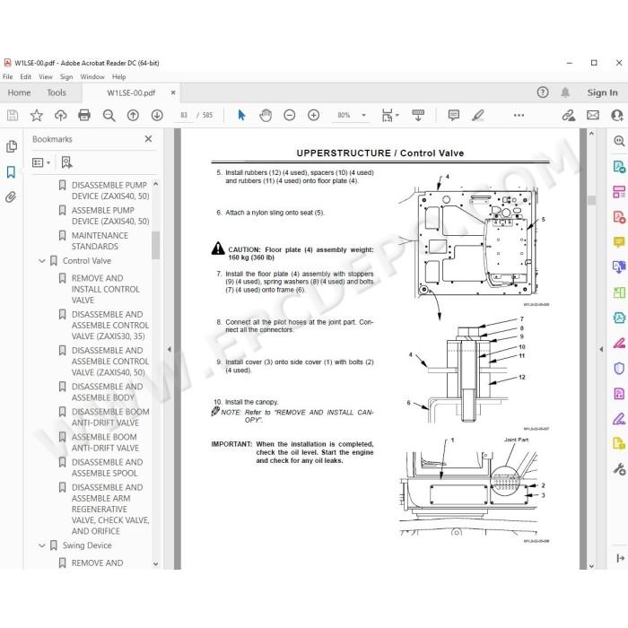Switch to the Tools tab
The width and height of the screenshot is (628, 628).
pyautogui.click(x=57, y=93)
